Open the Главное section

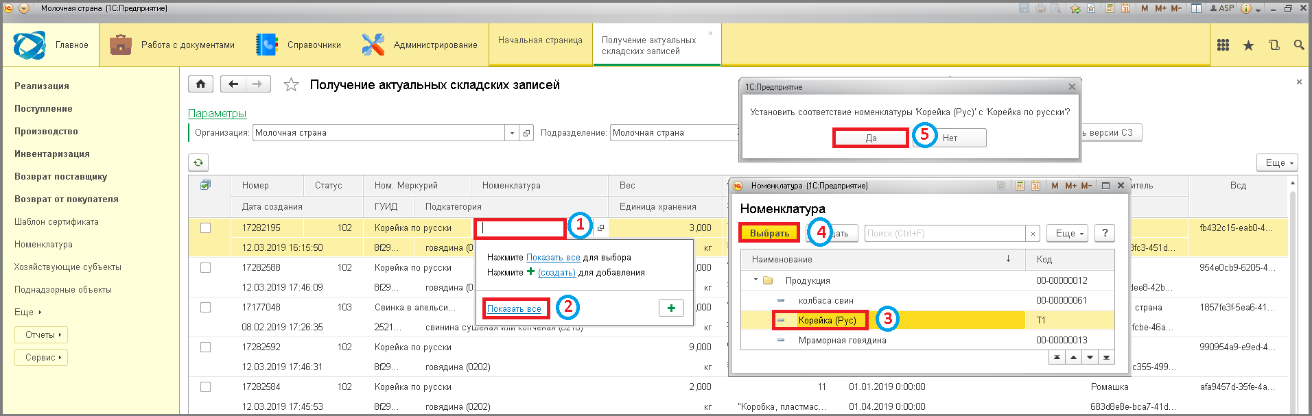(x=51, y=45)
